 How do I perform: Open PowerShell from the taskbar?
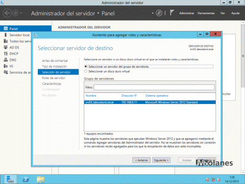(x=26, y=180)
